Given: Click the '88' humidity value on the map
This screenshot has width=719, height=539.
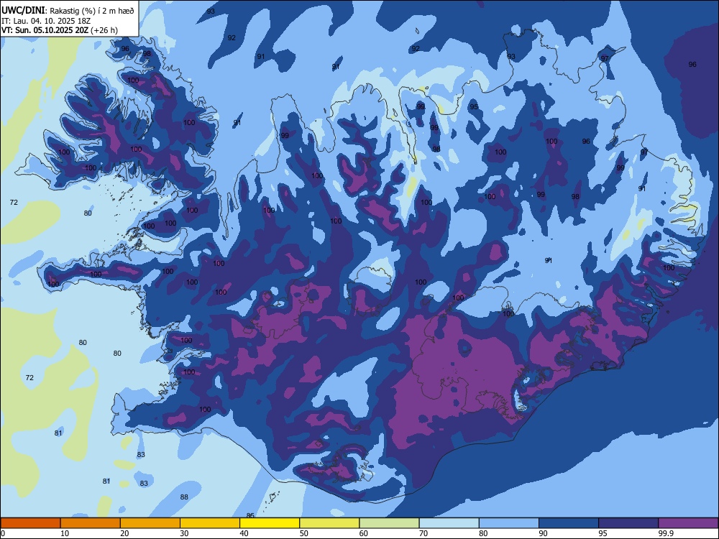Looking at the screenshot, I should pos(184,497).
